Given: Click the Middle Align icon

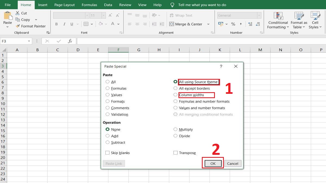Looking at the screenshot, I should [137, 15].
